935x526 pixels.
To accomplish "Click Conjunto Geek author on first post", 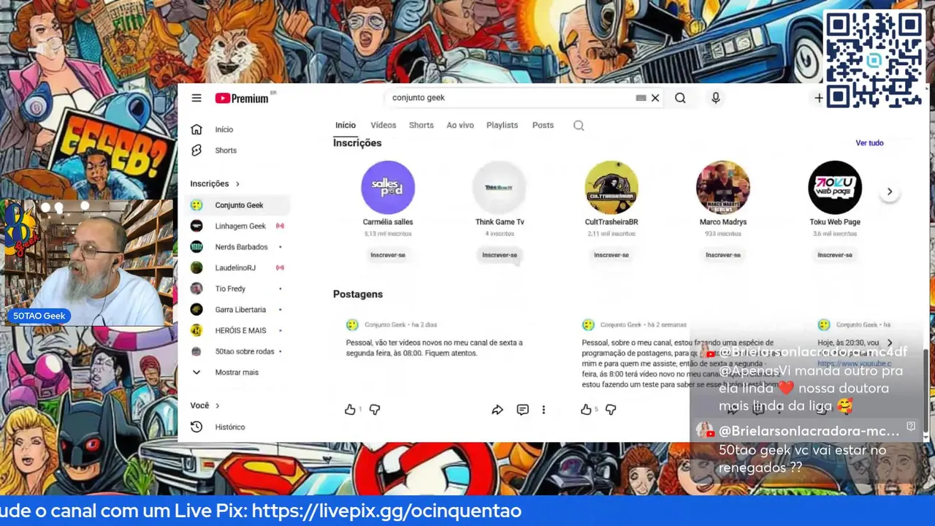I will pos(385,325).
